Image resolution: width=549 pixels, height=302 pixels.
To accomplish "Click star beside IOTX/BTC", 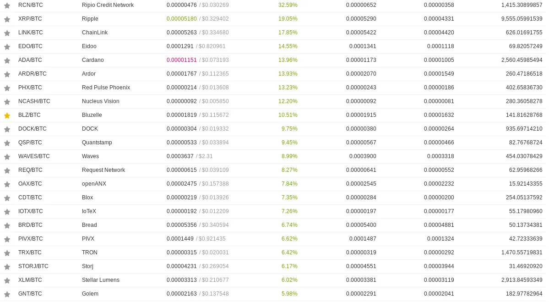I will coord(7,212).
